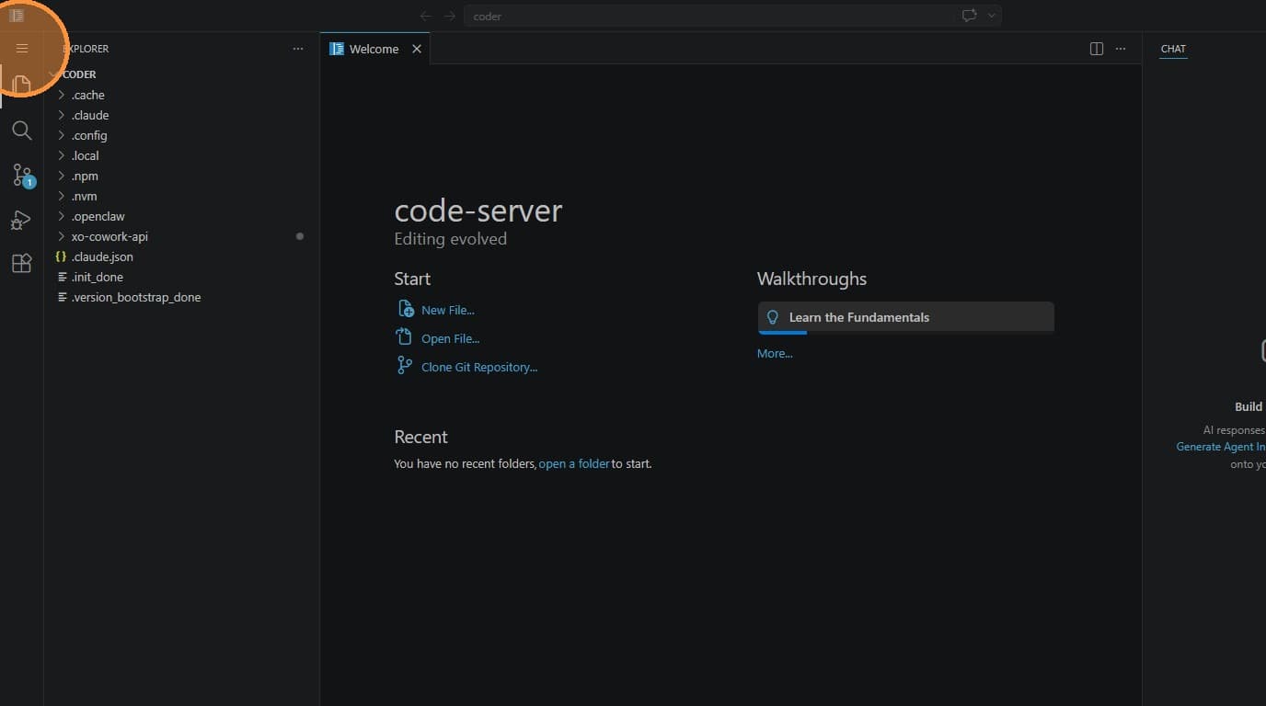Click the file icon beside Open File
This screenshot has width=1266, height=706.
(404, 337)
